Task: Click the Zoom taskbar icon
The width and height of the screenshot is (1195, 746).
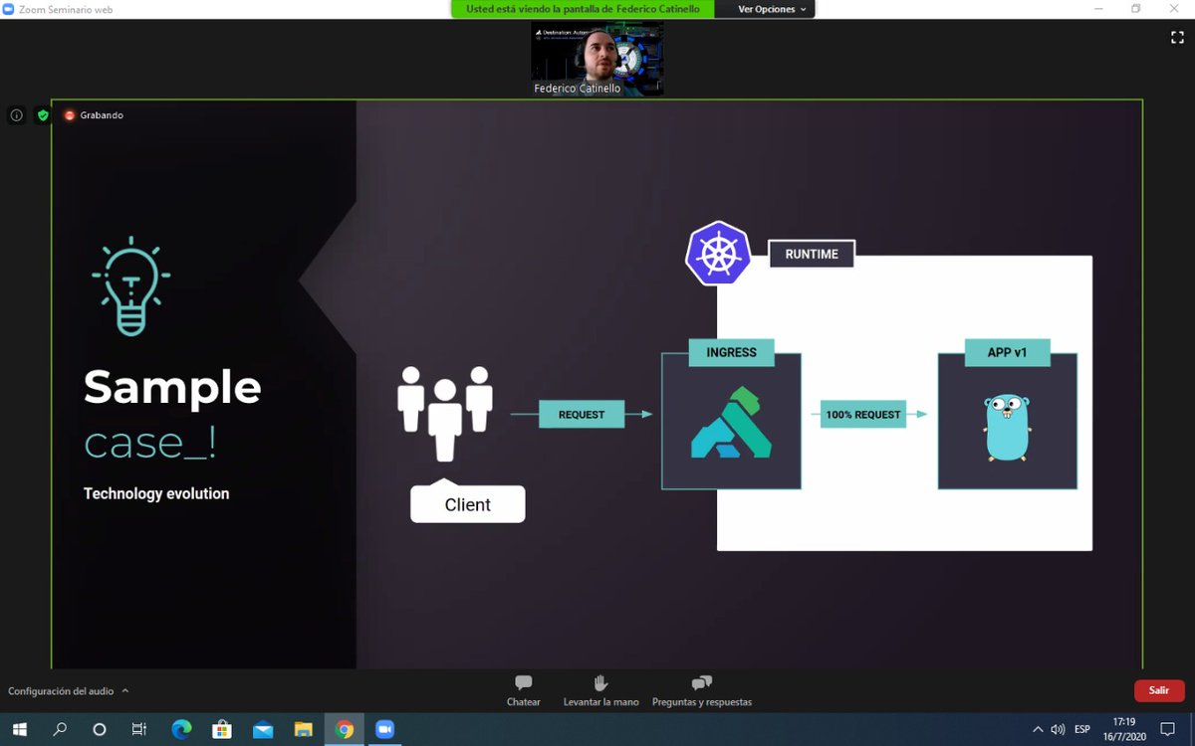Action: (385, 729)
